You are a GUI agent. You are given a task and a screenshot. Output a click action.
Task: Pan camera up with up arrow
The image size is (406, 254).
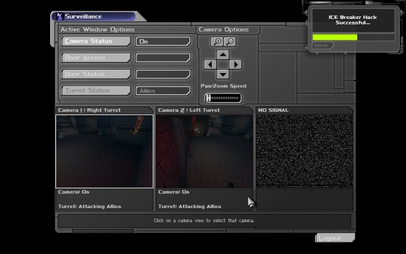[223, 55]
